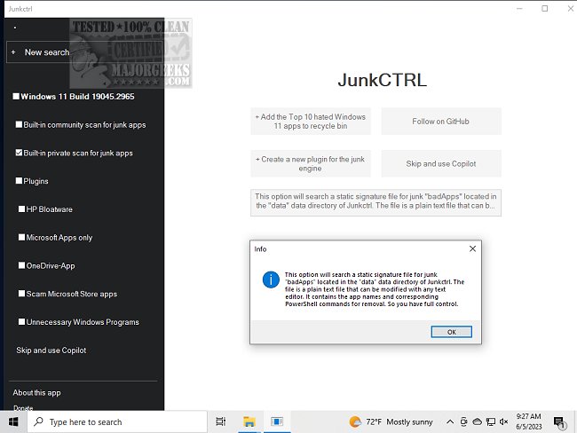Open About this app in sidebar
The height and width of the screenshot is (433, 577).
pos(36,392)
